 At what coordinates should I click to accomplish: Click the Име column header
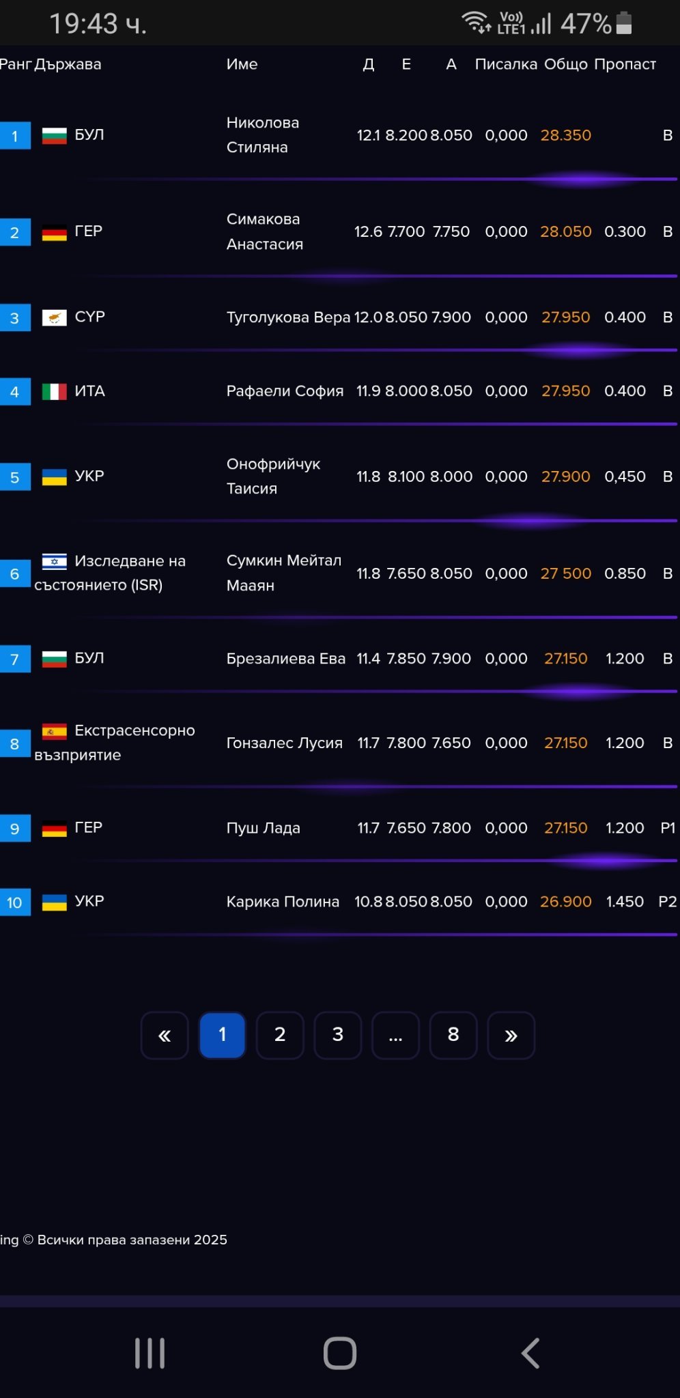pyautogui.click(x=242, y=64)
